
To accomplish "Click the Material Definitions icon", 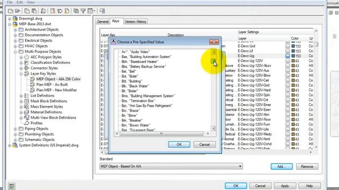I will pyautogui.click(x=26, y=112).
